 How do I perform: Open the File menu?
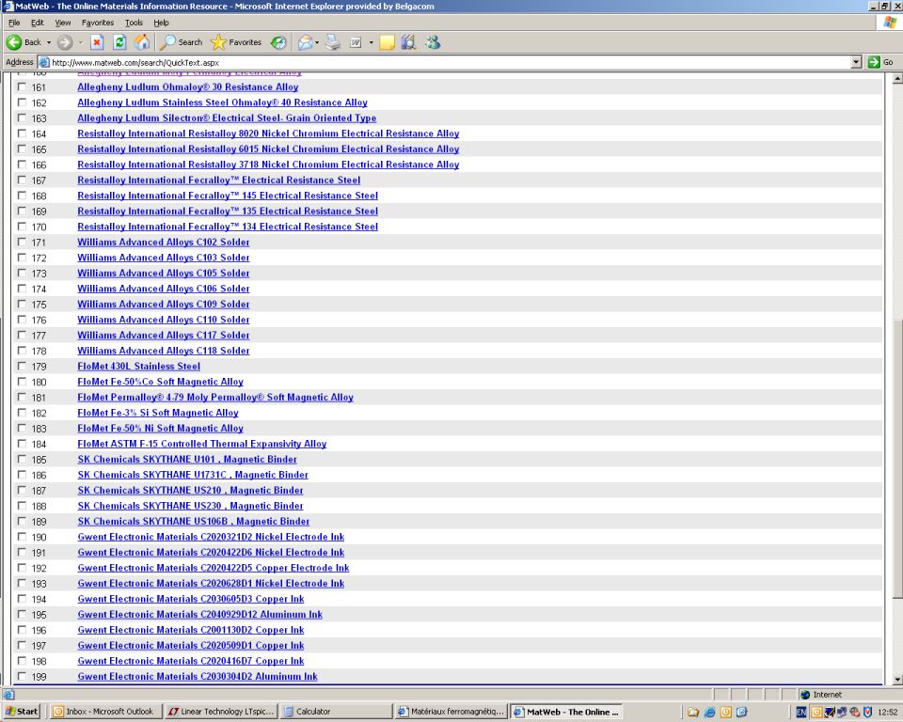[x=14, y=23]
